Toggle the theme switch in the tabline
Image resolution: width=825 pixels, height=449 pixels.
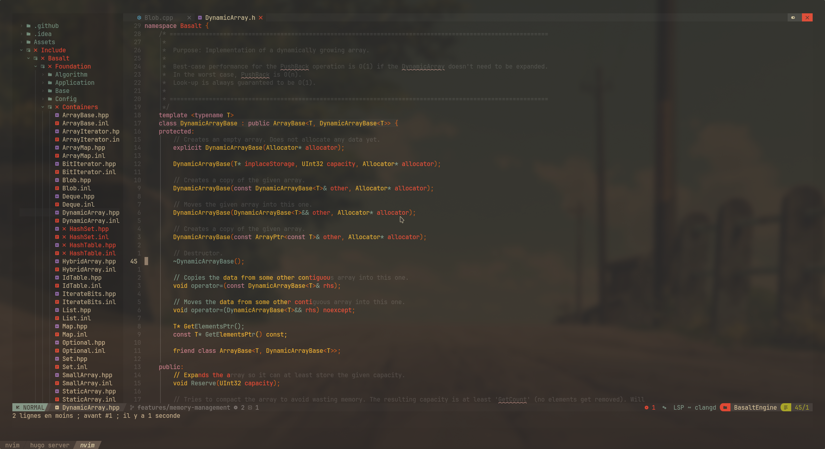793,18
